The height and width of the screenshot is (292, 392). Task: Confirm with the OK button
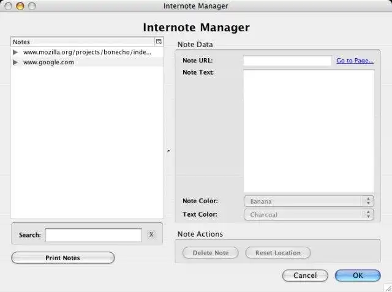[x=358, y=275]
